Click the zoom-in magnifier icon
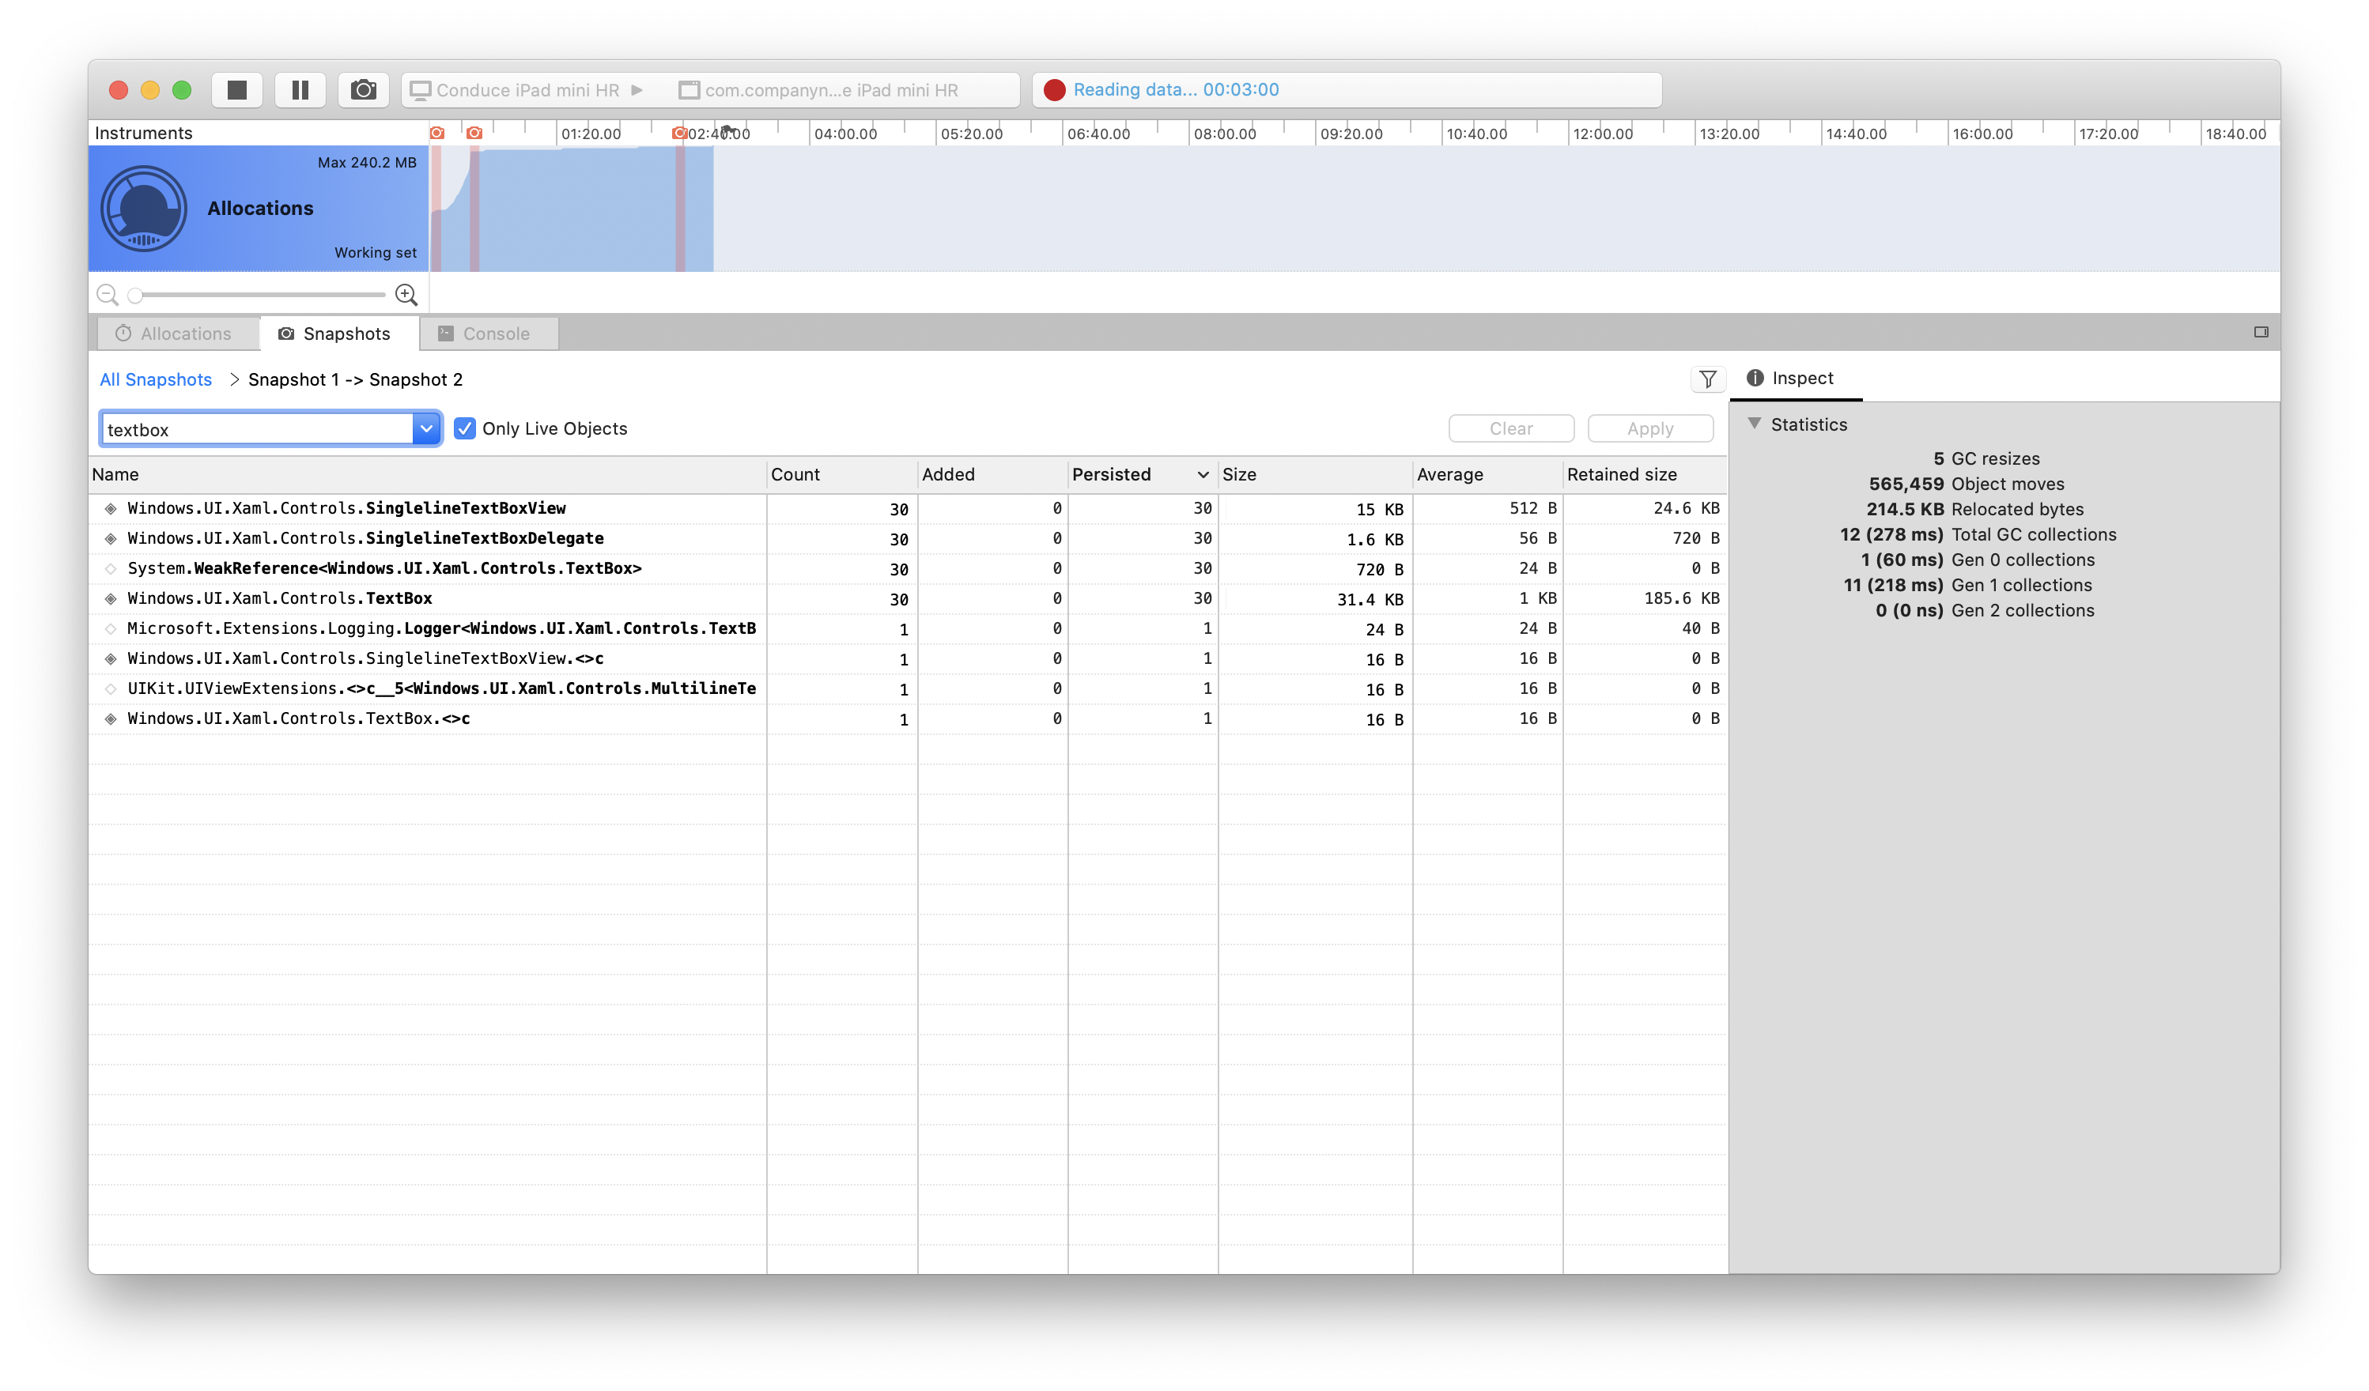 tap(406, 294)
